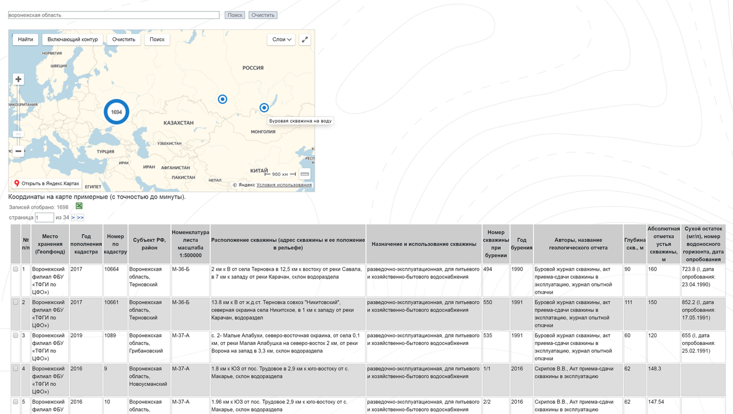Click drilling number 494 cell
The width and height of the screenshot is (733, 414).
495,281
